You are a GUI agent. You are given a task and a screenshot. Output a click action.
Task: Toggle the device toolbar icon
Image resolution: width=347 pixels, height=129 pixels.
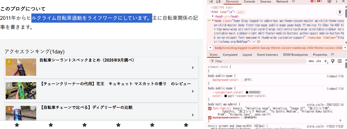pos(218,2)
